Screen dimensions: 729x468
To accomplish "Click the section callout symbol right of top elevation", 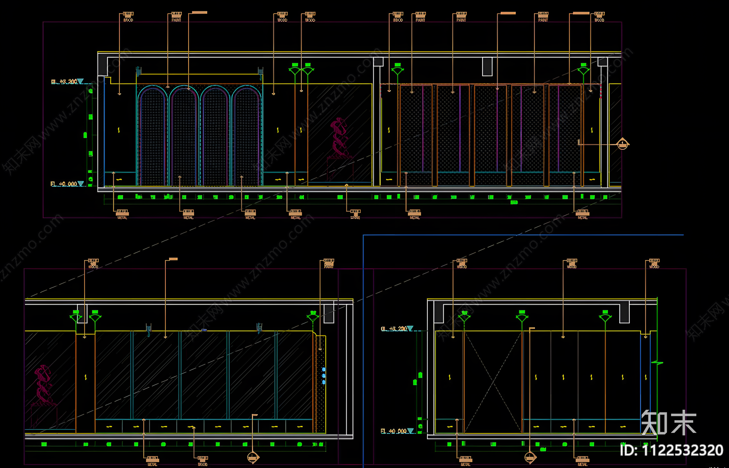I will point(623,144).
